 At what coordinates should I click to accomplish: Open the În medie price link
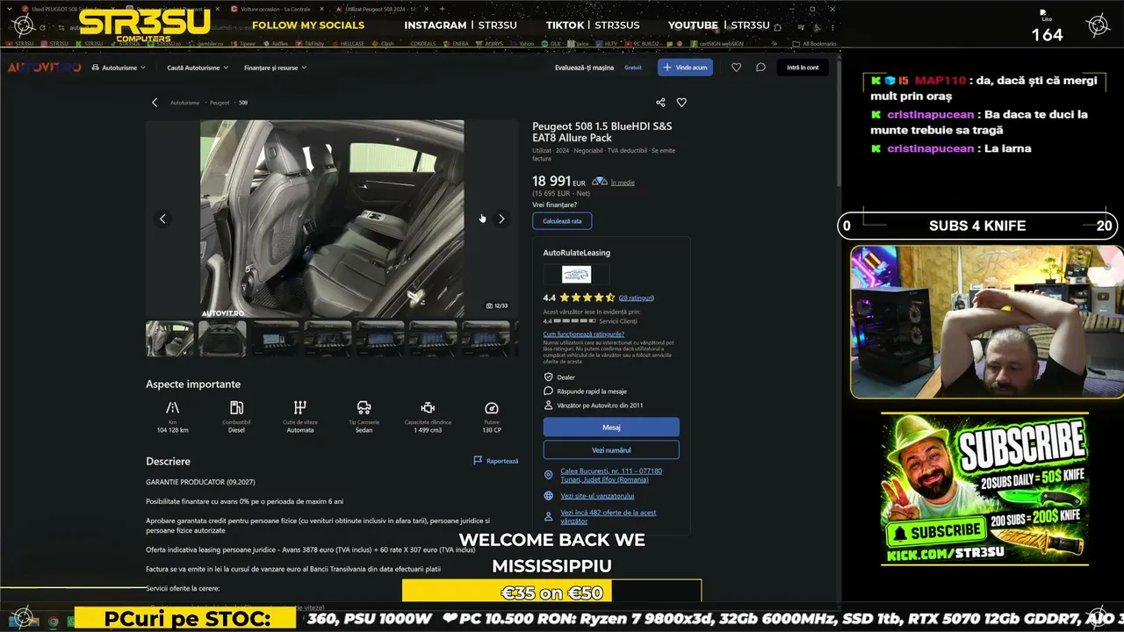click(x=623, y=183)
